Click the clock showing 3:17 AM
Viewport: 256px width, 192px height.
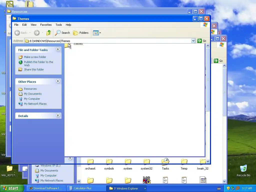click(x=247, y=188)
